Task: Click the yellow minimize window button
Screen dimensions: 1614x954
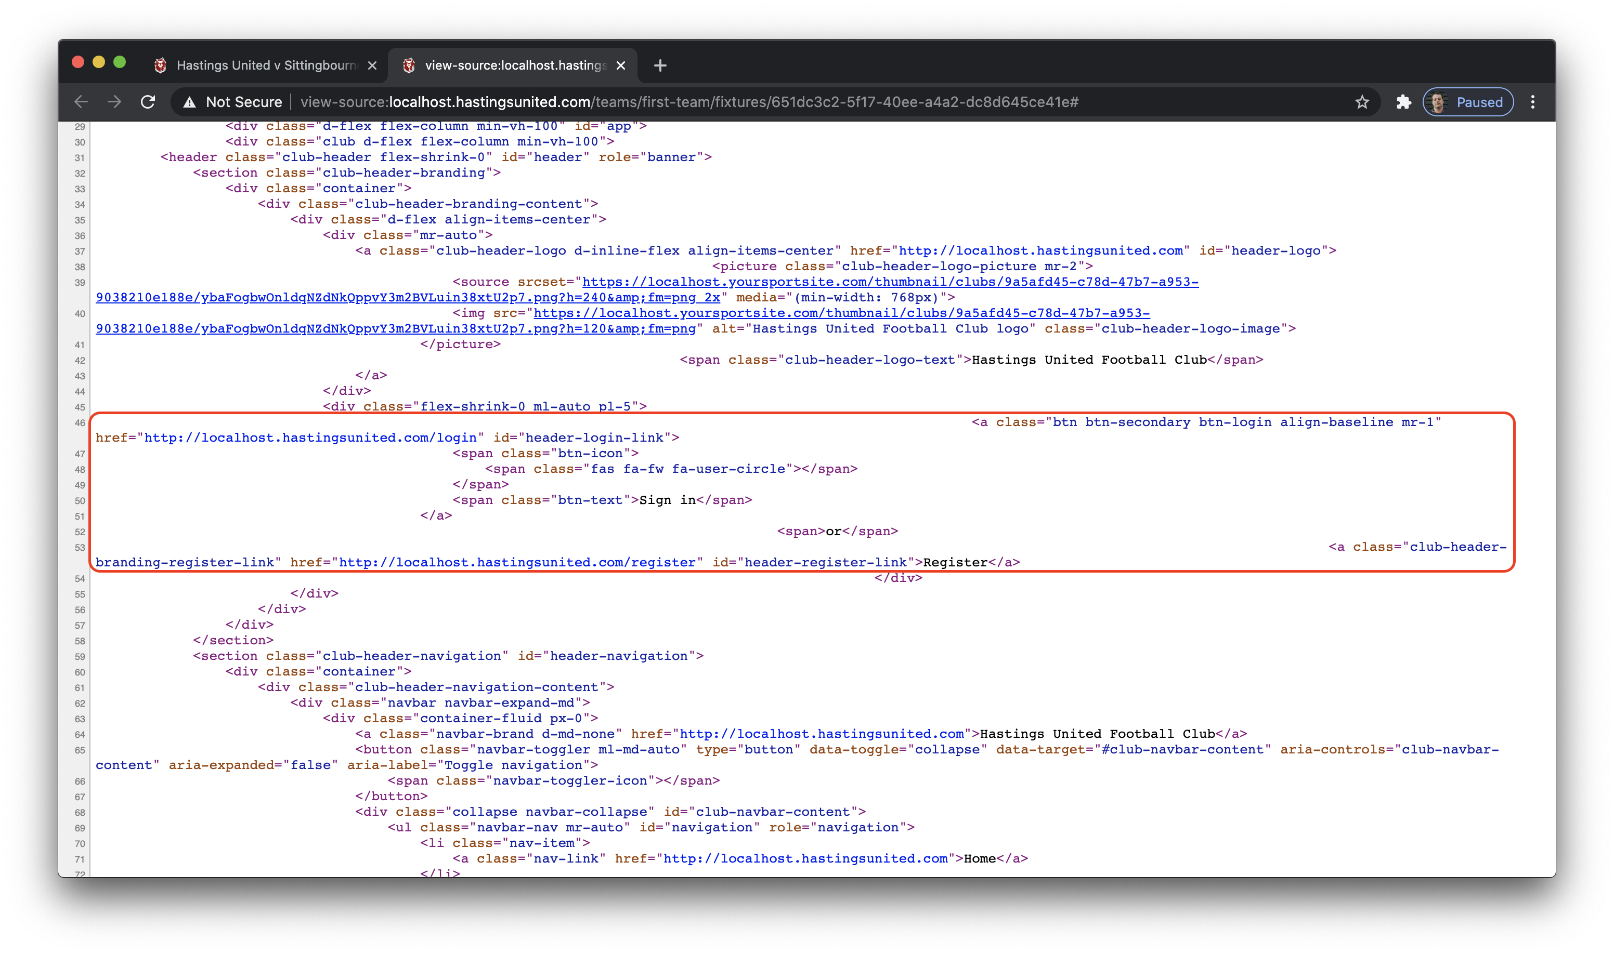Action: 98,62
